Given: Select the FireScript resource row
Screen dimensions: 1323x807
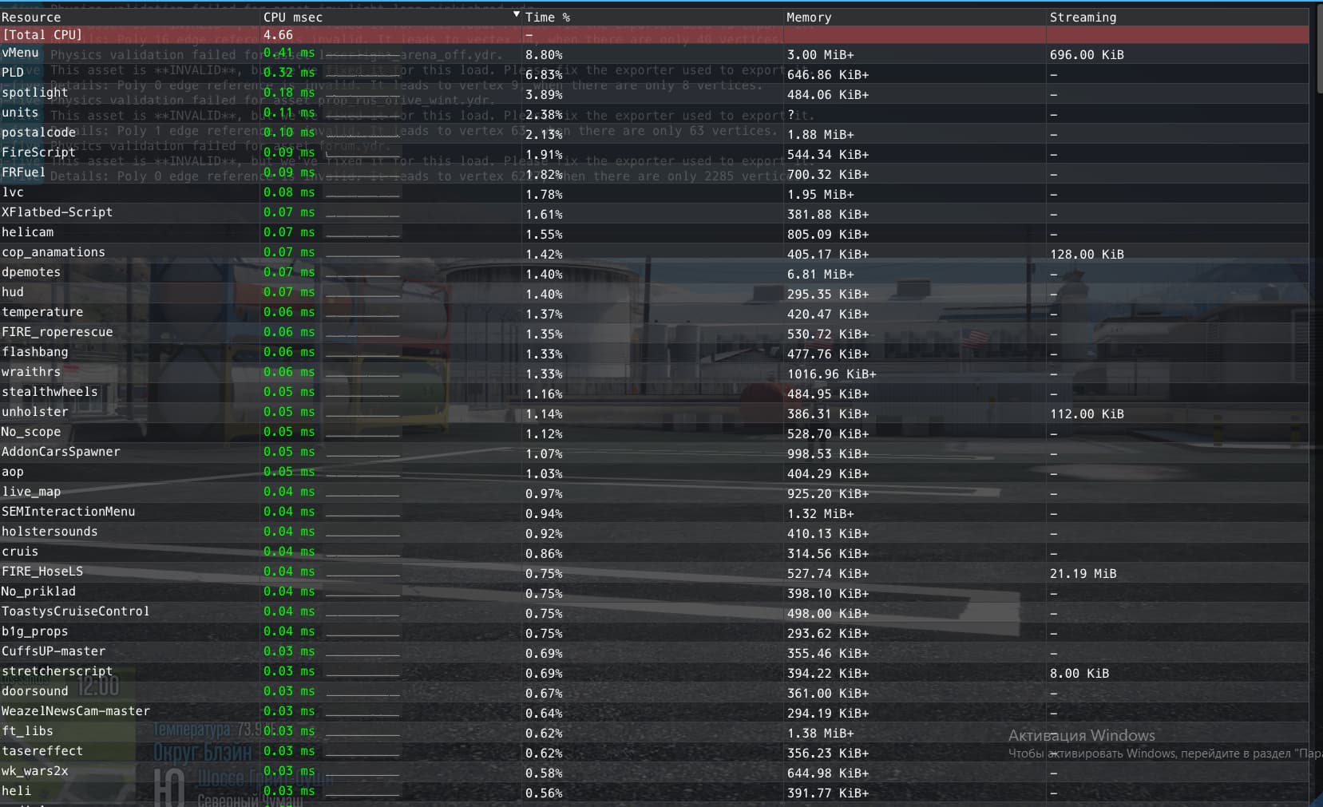Looking at the screenshot, I should (x=39, y=152).
